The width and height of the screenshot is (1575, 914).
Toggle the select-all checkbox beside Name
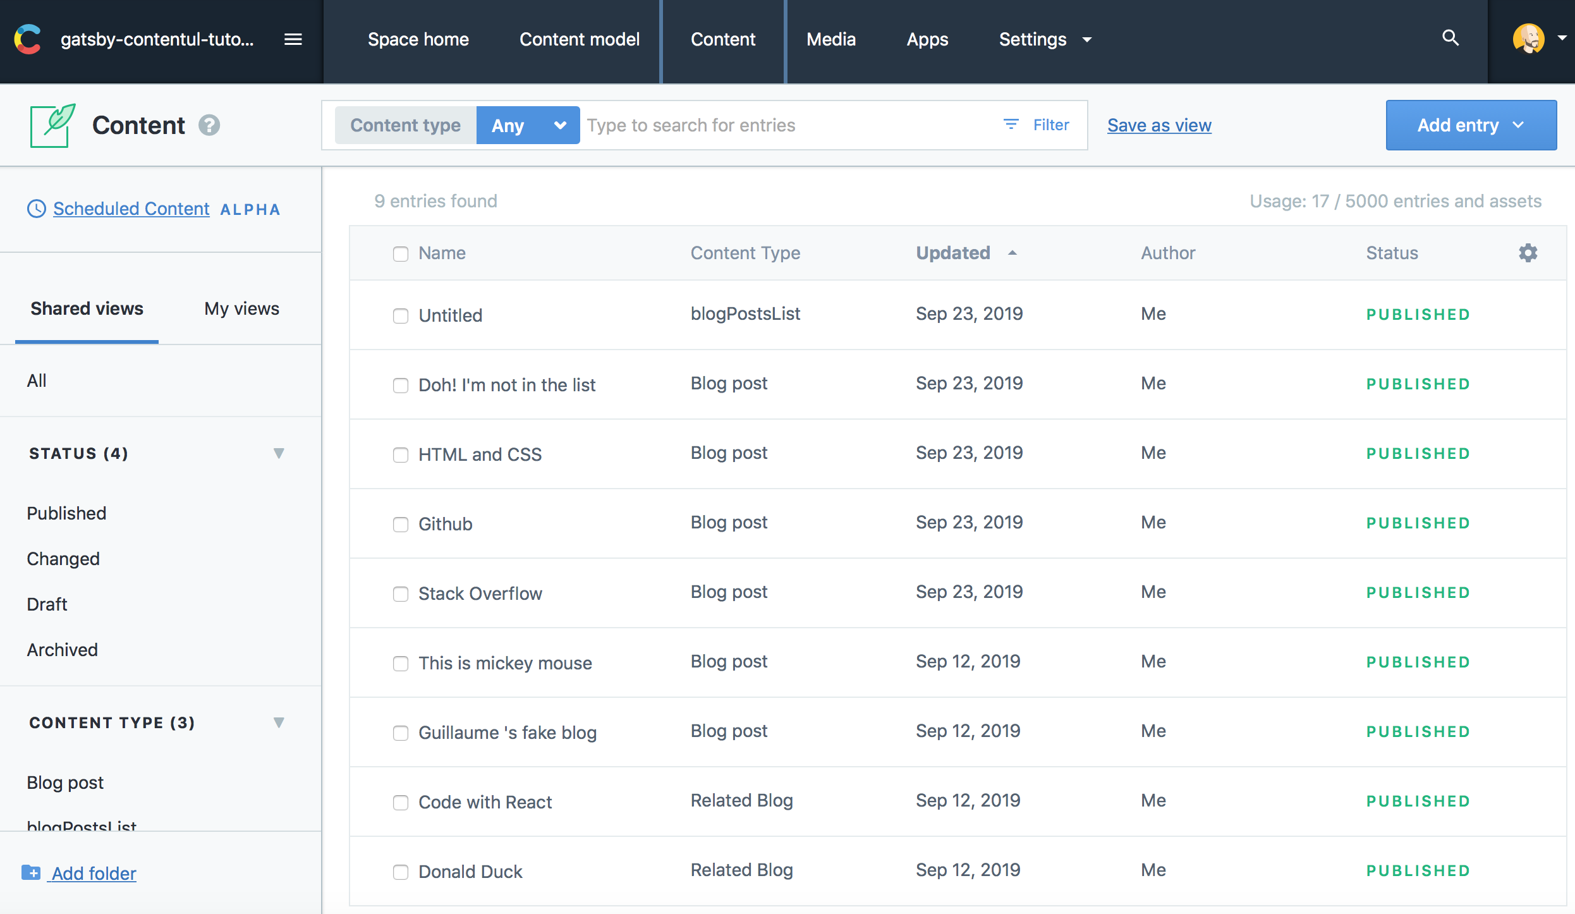point(401,253)
